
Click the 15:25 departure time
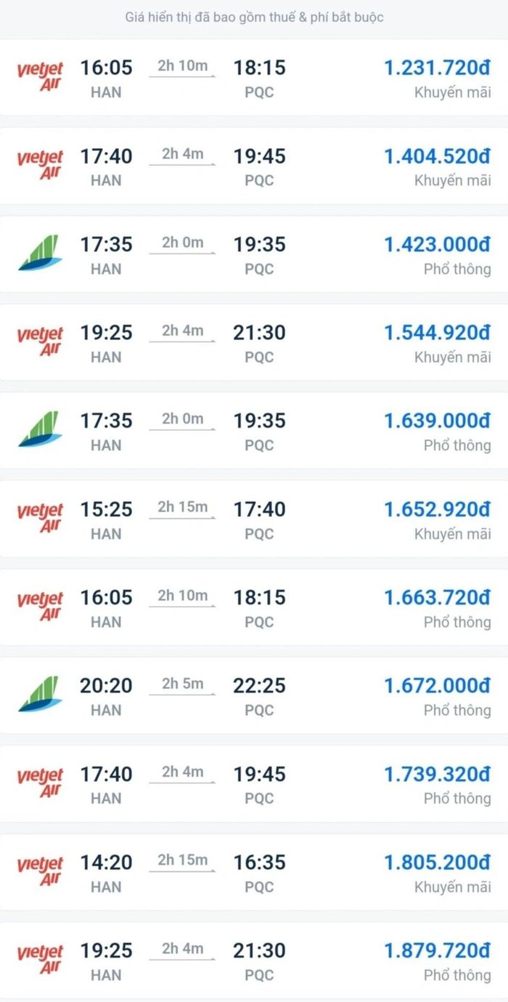point(106,509)
